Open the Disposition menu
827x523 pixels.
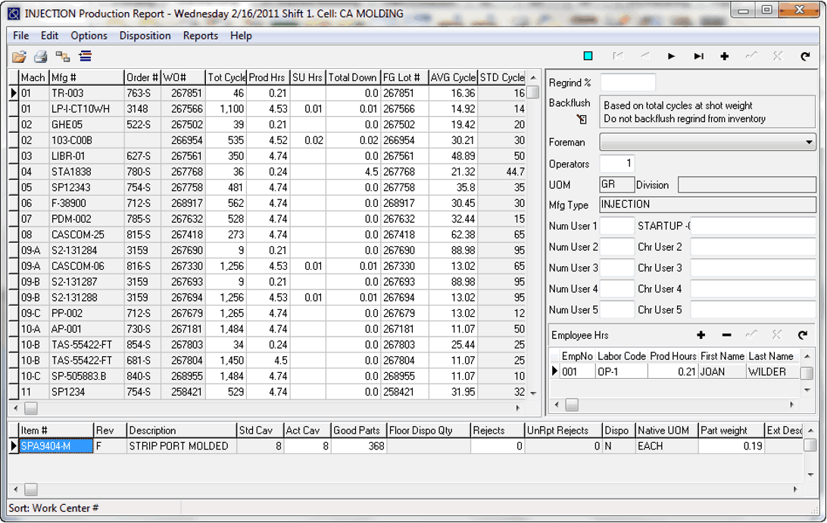tap(145, 36)
